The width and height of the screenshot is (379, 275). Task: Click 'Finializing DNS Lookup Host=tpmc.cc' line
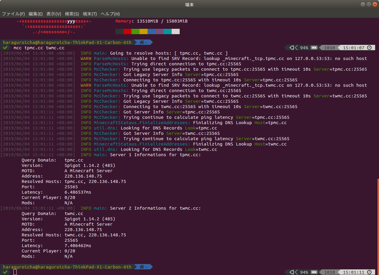pyautogui.click(x=144, y=123)
